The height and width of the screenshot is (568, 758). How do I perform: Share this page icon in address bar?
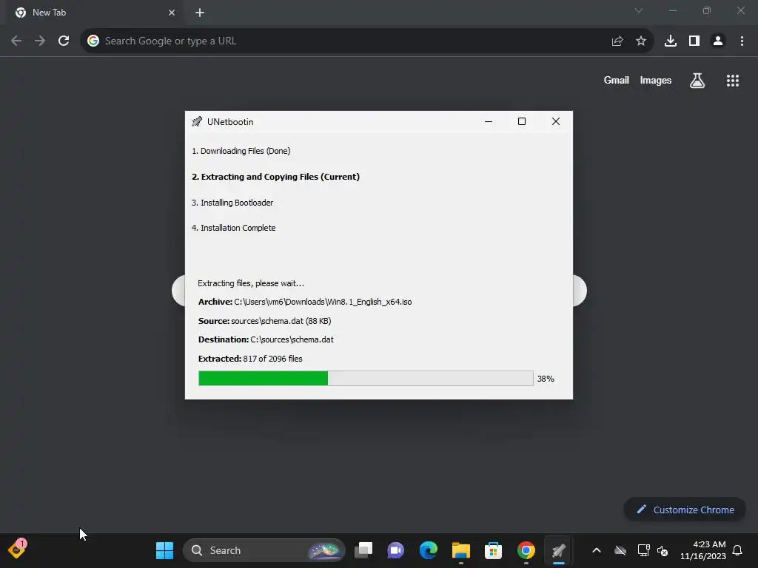pos(617,41)
